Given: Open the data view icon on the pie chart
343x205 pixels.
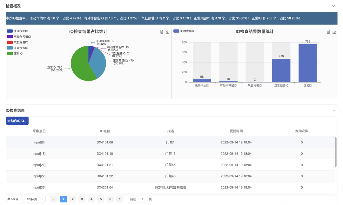Looking at the screenshot, I should click(x=162, y=32).
